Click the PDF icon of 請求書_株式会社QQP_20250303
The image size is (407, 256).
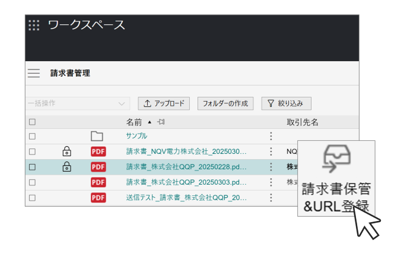(98, 182)
